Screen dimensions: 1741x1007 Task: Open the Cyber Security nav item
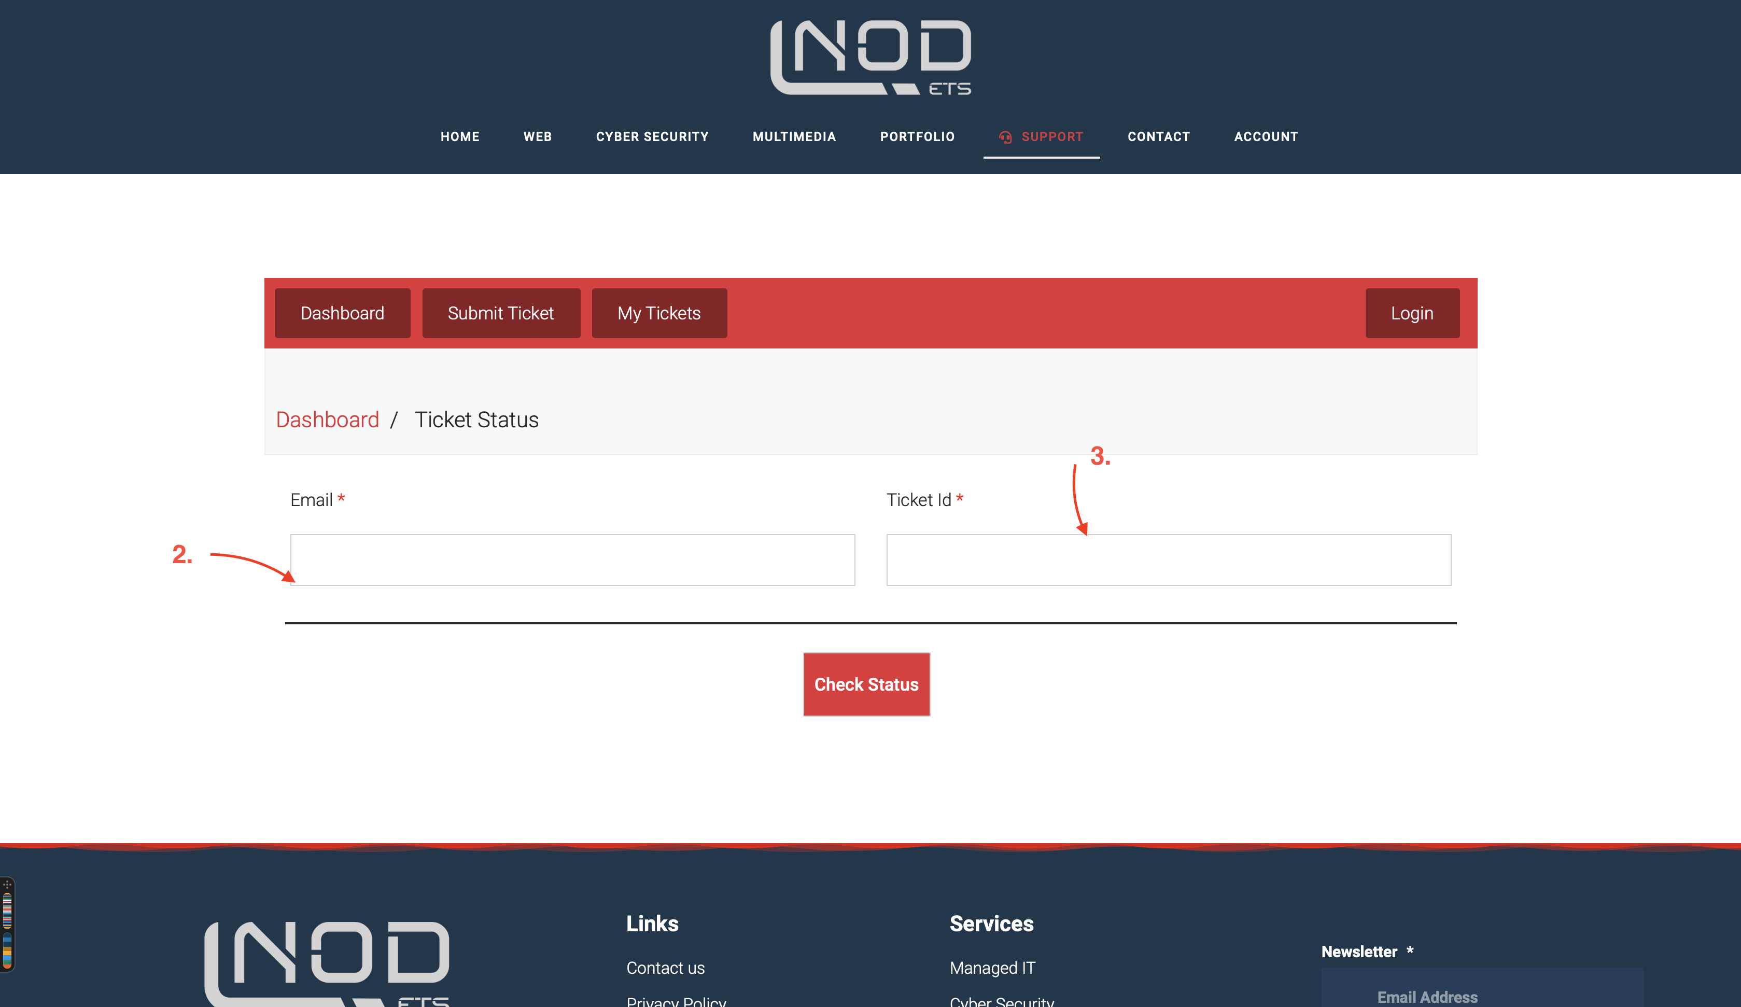652,137
